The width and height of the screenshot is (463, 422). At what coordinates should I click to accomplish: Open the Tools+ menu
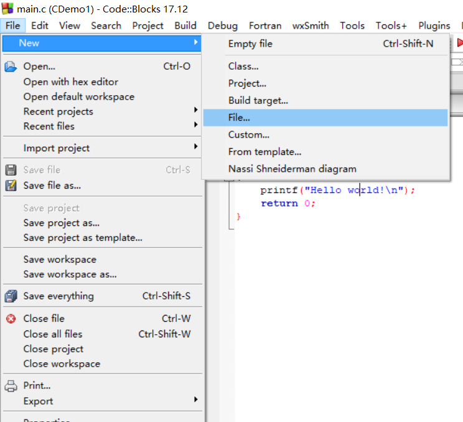(391, 26)
